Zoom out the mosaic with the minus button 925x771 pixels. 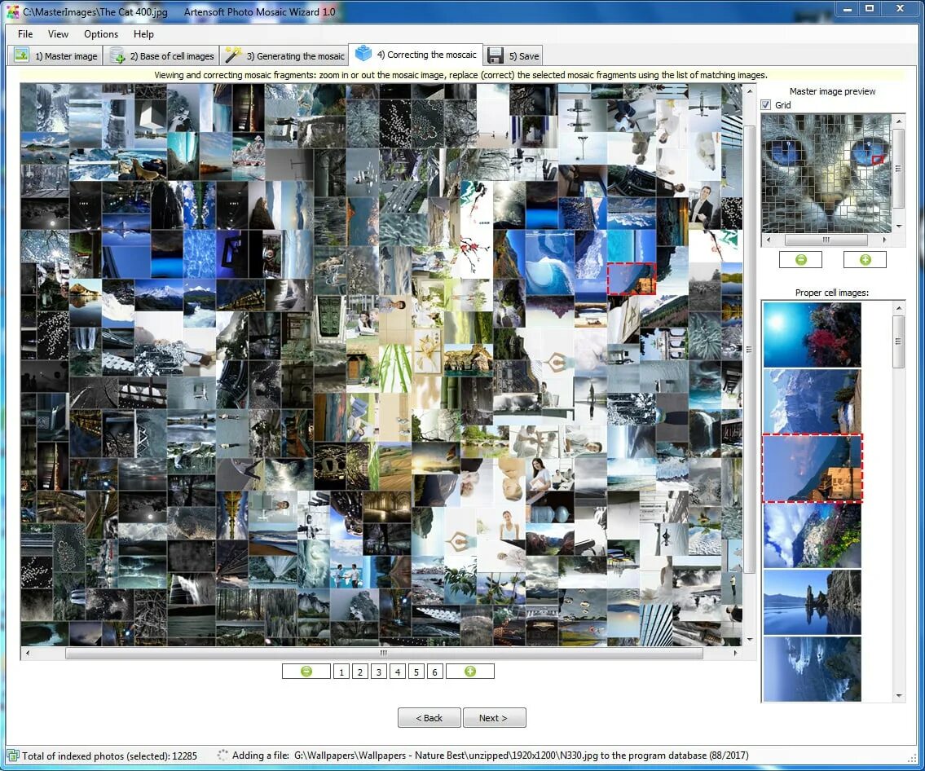click(306, 672)
